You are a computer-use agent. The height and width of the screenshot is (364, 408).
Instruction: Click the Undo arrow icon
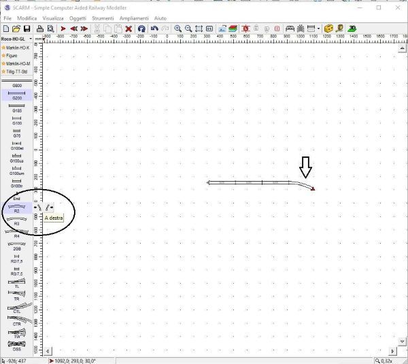[x=154, y=29]
